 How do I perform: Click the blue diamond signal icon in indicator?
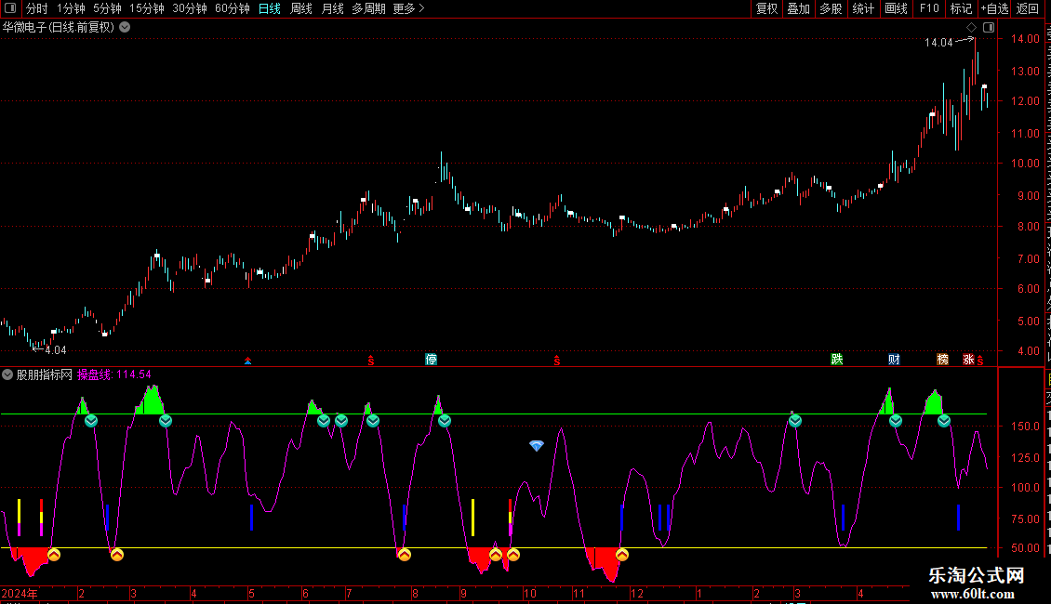click(537, 445)
